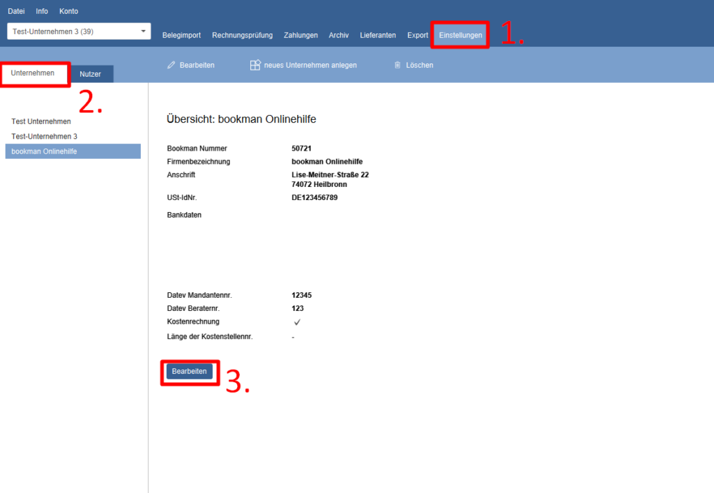Click the Anschrift label

pyautogui.click(x=181, y=175)
